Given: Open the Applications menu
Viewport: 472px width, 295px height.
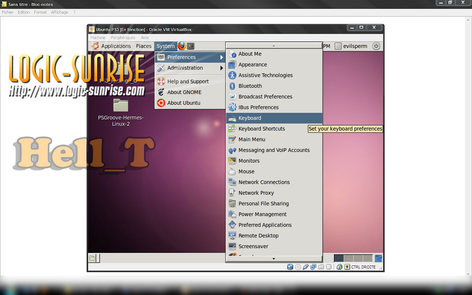Looking at the screenshot, I should click(116, 46).
